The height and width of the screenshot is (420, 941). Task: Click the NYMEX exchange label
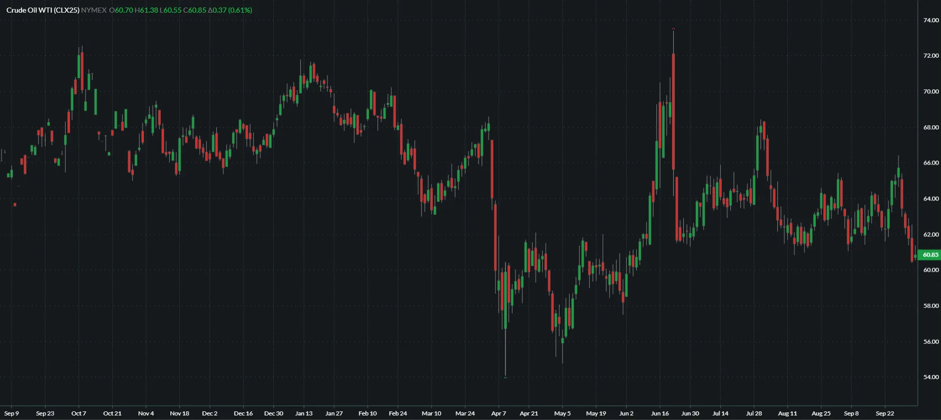[93, 10]
